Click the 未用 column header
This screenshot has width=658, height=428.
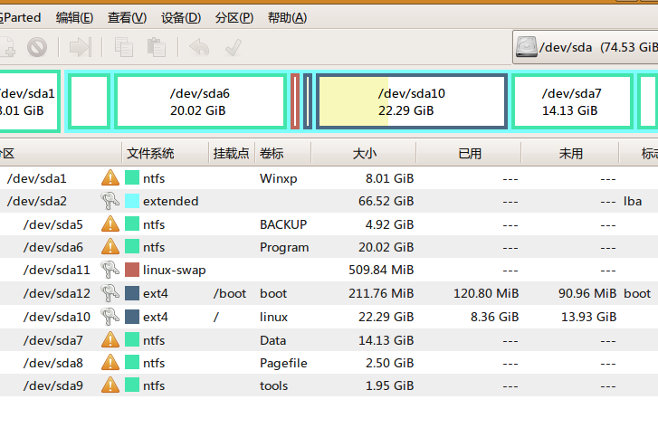pos(570,153)
